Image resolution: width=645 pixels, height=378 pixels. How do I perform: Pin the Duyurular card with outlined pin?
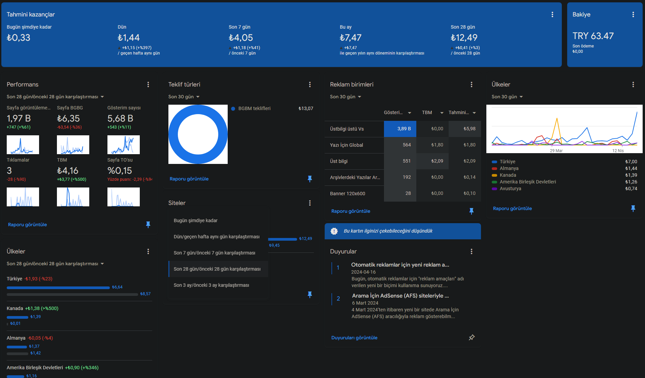472,337
